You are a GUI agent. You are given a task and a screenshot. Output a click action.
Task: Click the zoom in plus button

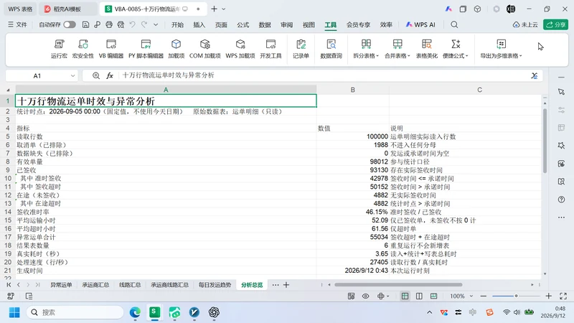click(x=548, y=296)
